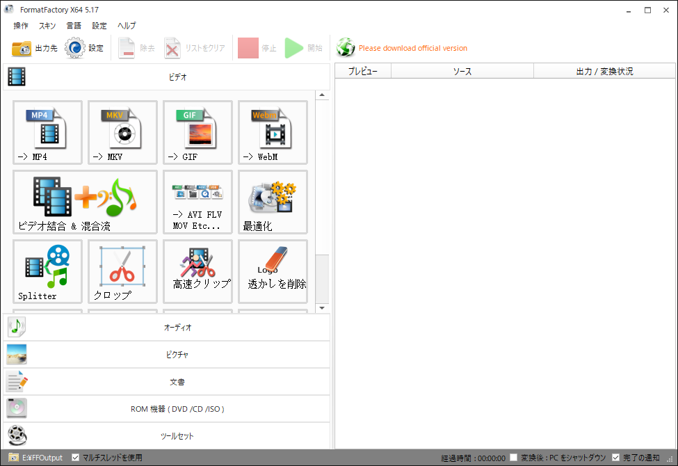Open the スキン menu
678x466 pixels.
[47, 26]
